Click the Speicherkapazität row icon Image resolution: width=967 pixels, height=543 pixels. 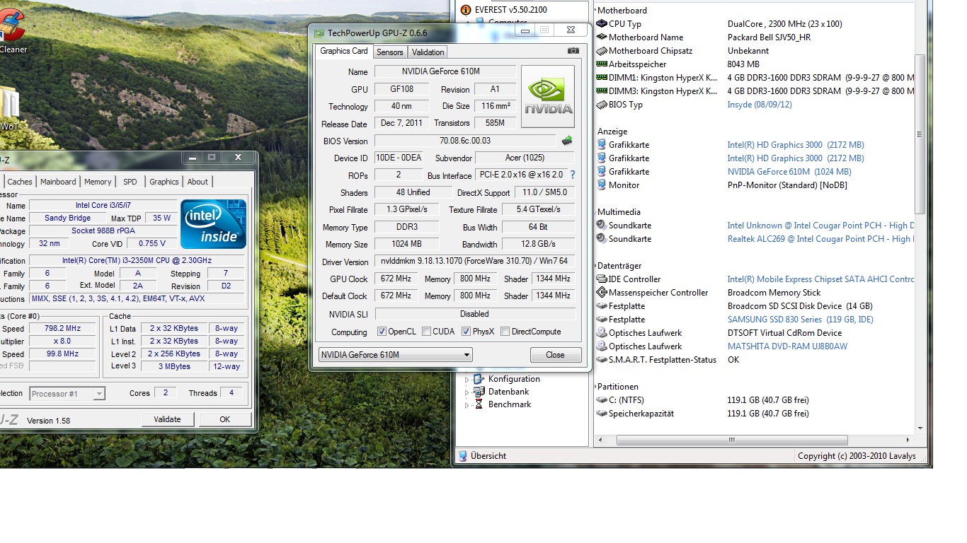(602, 414)
